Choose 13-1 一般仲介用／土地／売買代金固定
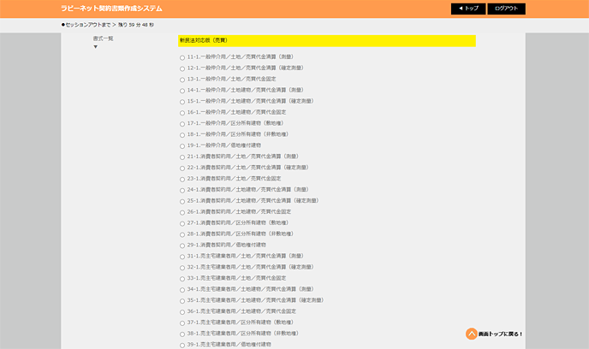Viewport: 589px width, 349px height. click(x=182, y=80)
